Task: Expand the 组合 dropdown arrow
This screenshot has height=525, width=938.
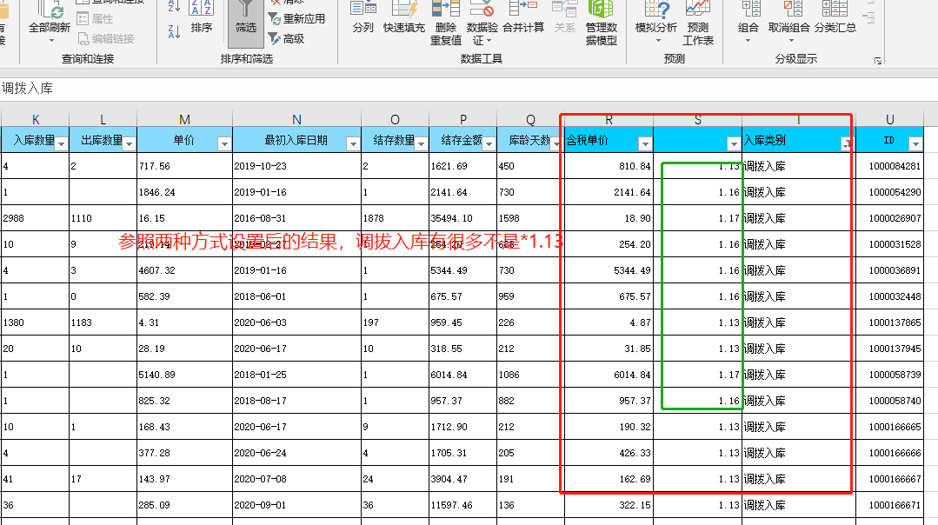Action: [748, 41]
